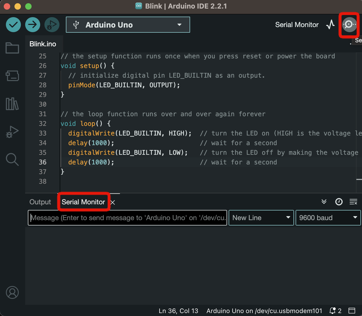The width and height of the screenshot is (362, 316).
Task: Click line number 36 in the gutter
Action: 43,162
